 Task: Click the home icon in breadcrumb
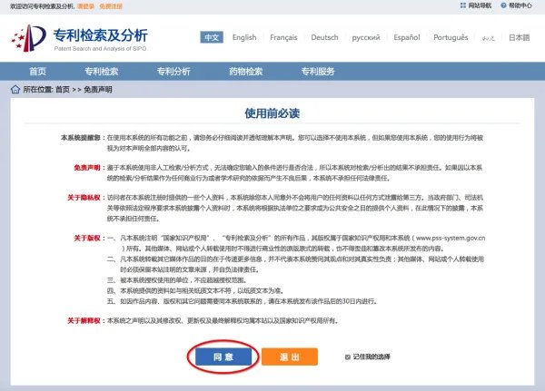(15, 89)
